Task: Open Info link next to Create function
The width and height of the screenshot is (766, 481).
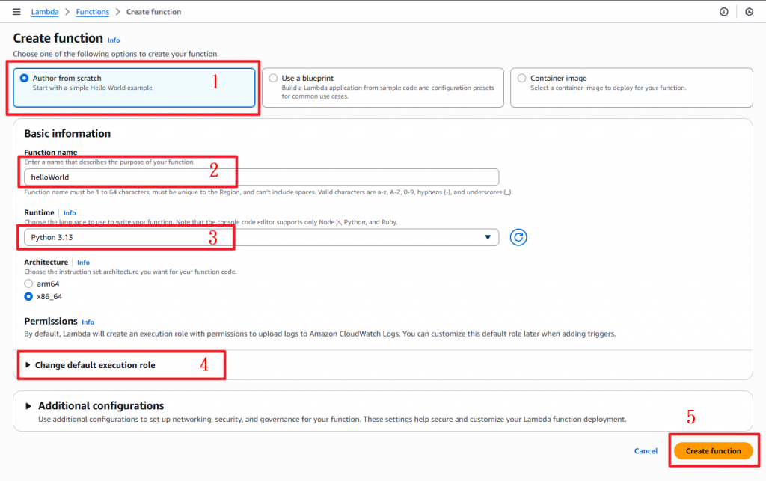Action: click(114, 40)
